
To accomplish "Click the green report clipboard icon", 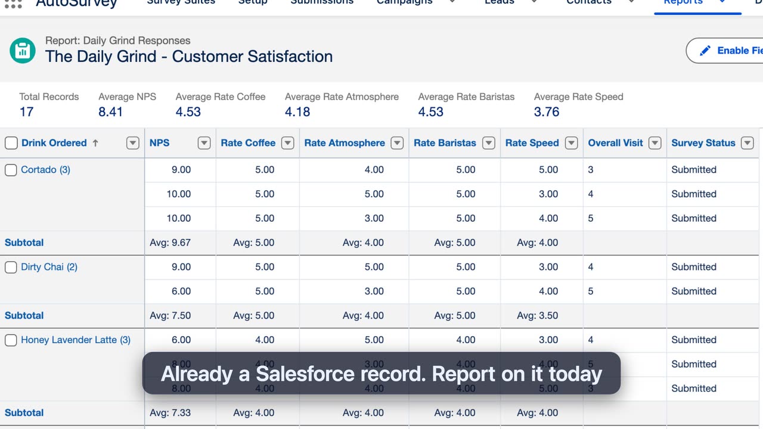I will pyautogui.click(x=23, y=50).
